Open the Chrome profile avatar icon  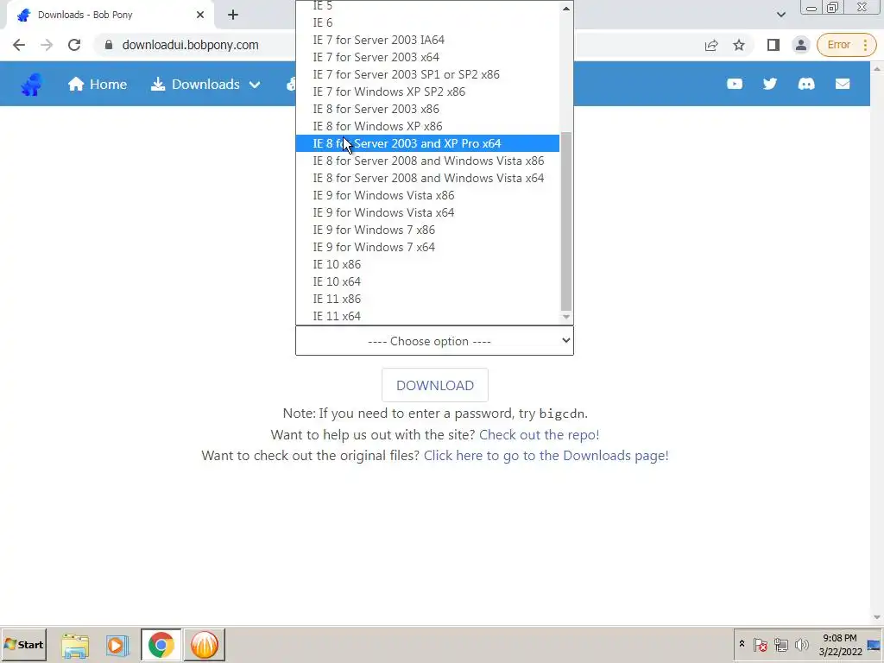(800, 45)
